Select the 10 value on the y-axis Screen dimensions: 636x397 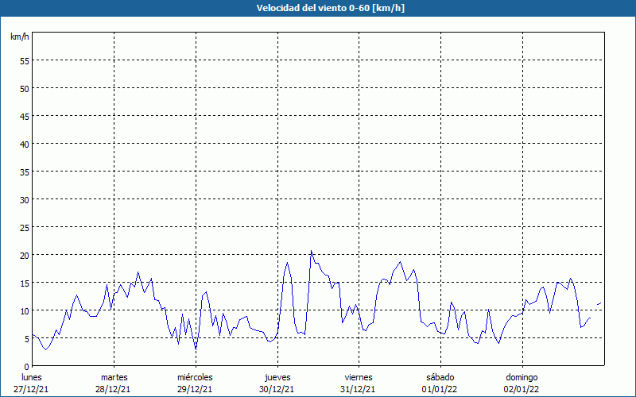(25, 310)
